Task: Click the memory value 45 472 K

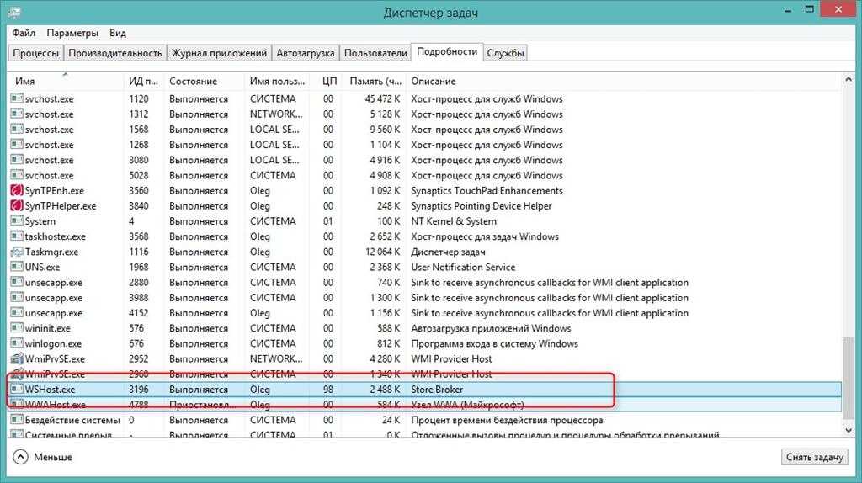Action: coord(383,99)
